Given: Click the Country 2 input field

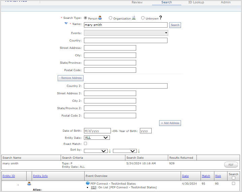Looking at the screenshot, I should 126,86.
